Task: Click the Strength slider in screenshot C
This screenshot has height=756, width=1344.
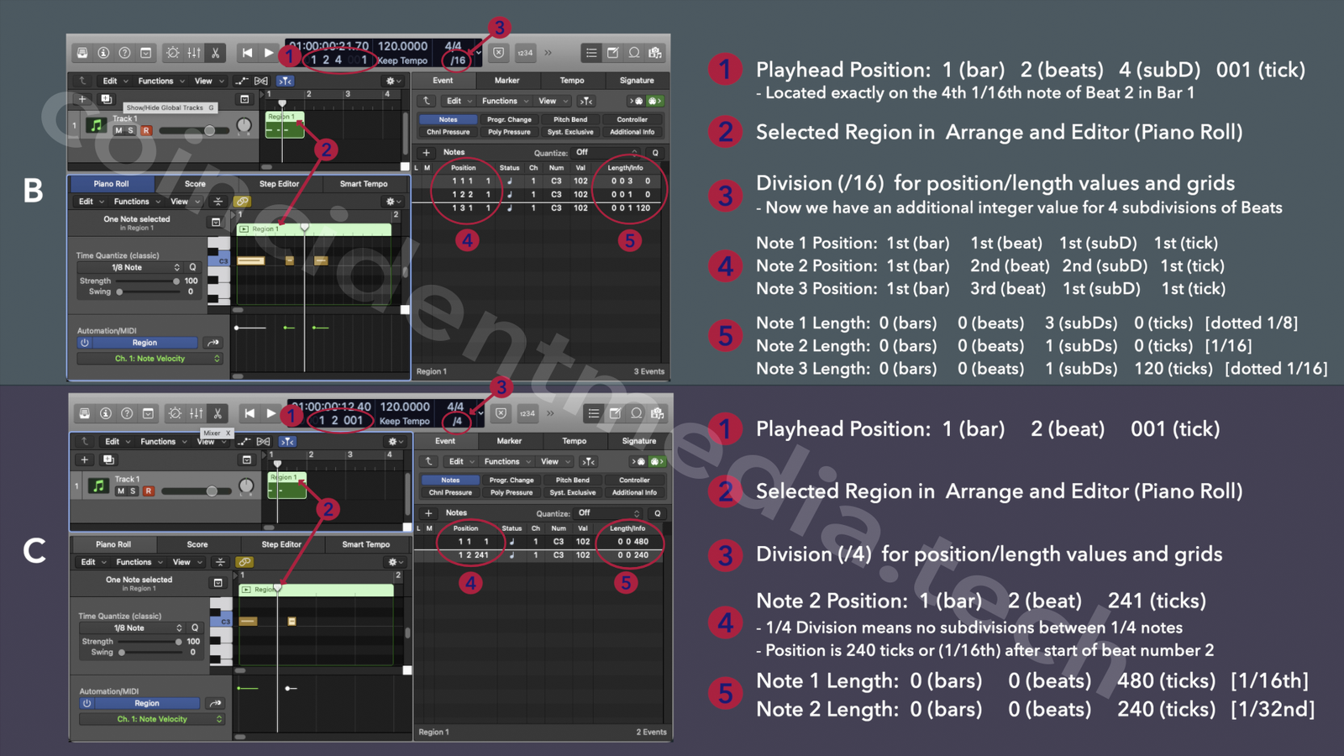Action: point(150,642)
